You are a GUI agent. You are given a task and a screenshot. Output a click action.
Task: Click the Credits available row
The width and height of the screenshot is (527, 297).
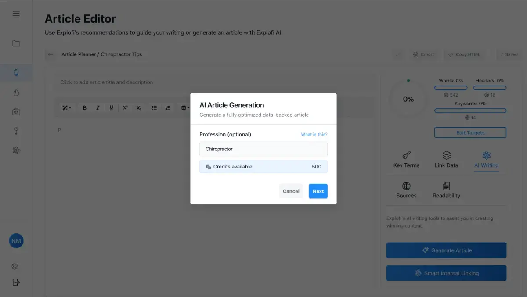263,167
